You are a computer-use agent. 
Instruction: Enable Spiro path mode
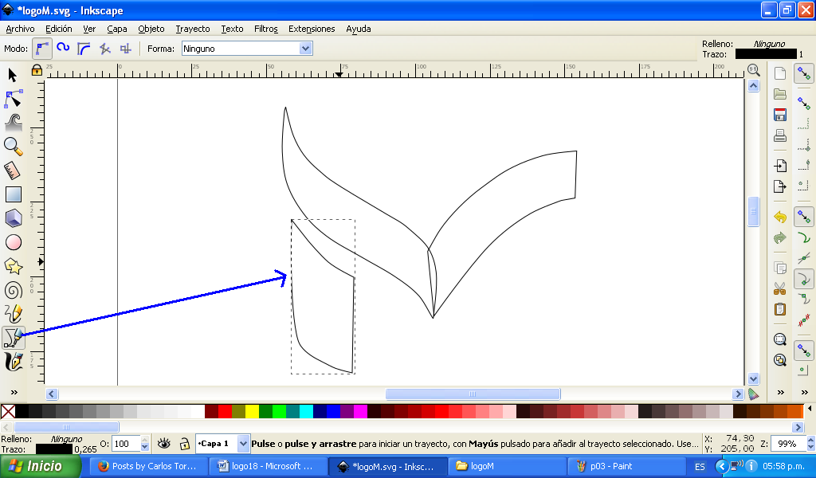(x=63, y=49)
